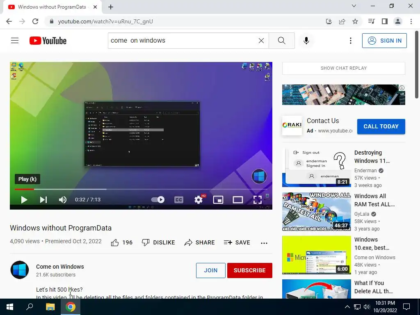Open the taskbar volume control
Screen dimensions: 420x315
[367, 307]
